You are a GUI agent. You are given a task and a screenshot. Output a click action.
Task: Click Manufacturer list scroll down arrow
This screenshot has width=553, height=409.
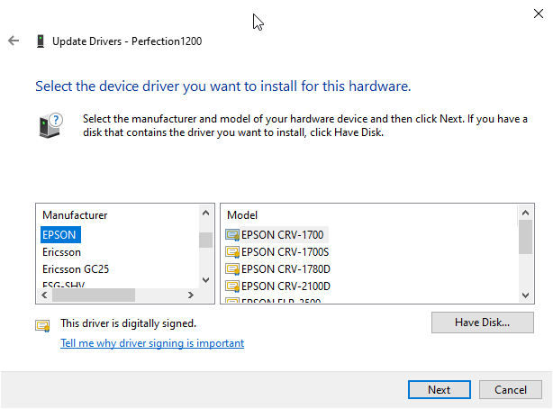click(205, 280)
